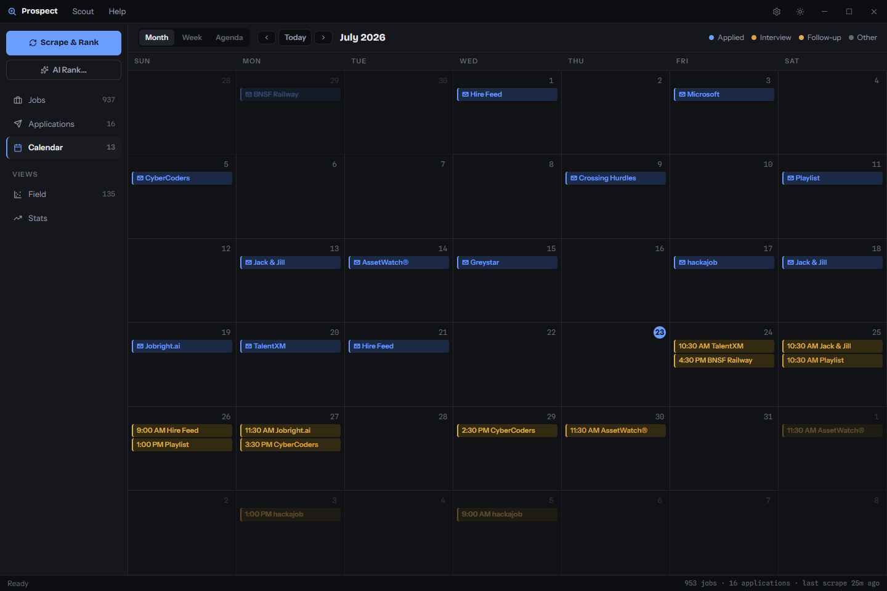
Task: Select Calendar in sidebar
Action: [x=64, y=148]
